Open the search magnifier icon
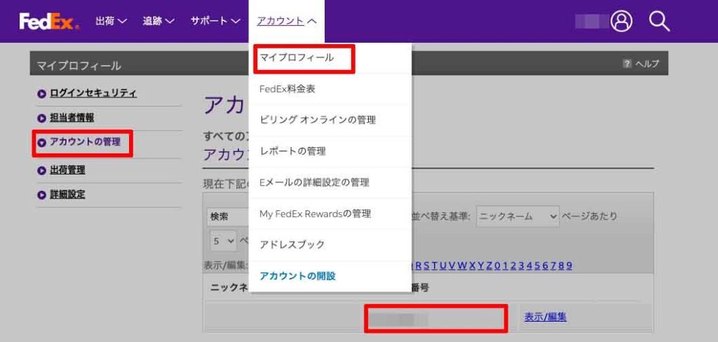718x342 pixels. click(659, 21)
